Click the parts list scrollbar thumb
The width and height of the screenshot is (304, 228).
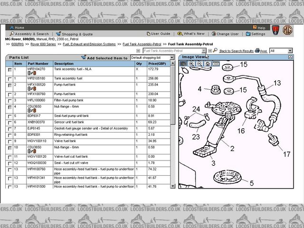172,95
